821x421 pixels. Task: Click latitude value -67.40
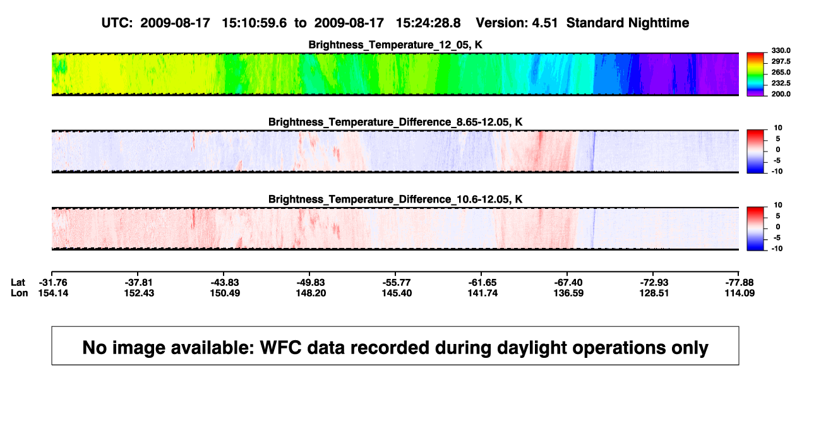click(567, 282)
